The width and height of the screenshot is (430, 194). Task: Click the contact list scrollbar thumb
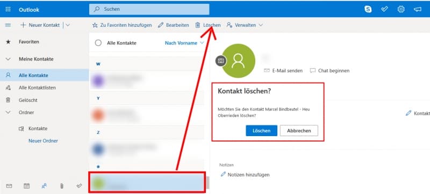coord(207,183)
